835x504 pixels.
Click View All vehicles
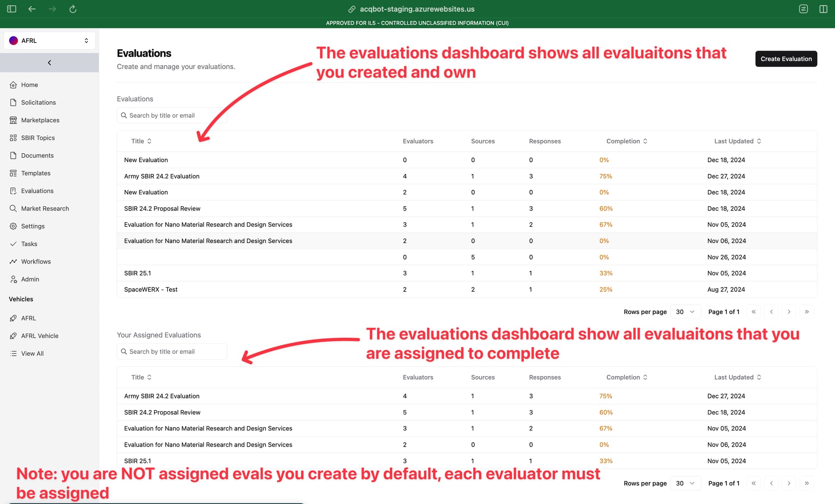tap(32, 354)
